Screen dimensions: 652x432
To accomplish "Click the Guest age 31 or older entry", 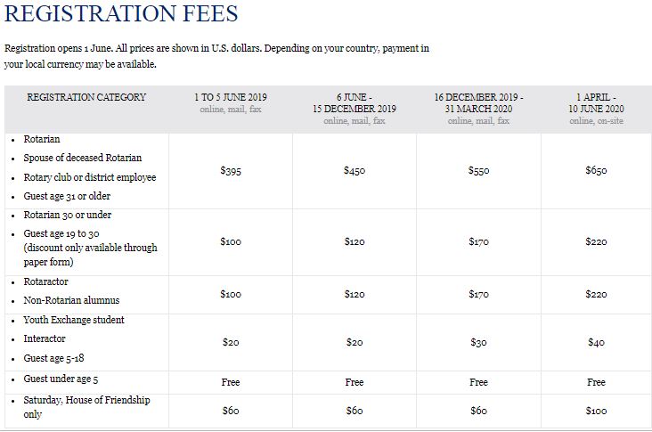I will pos(67,196).
